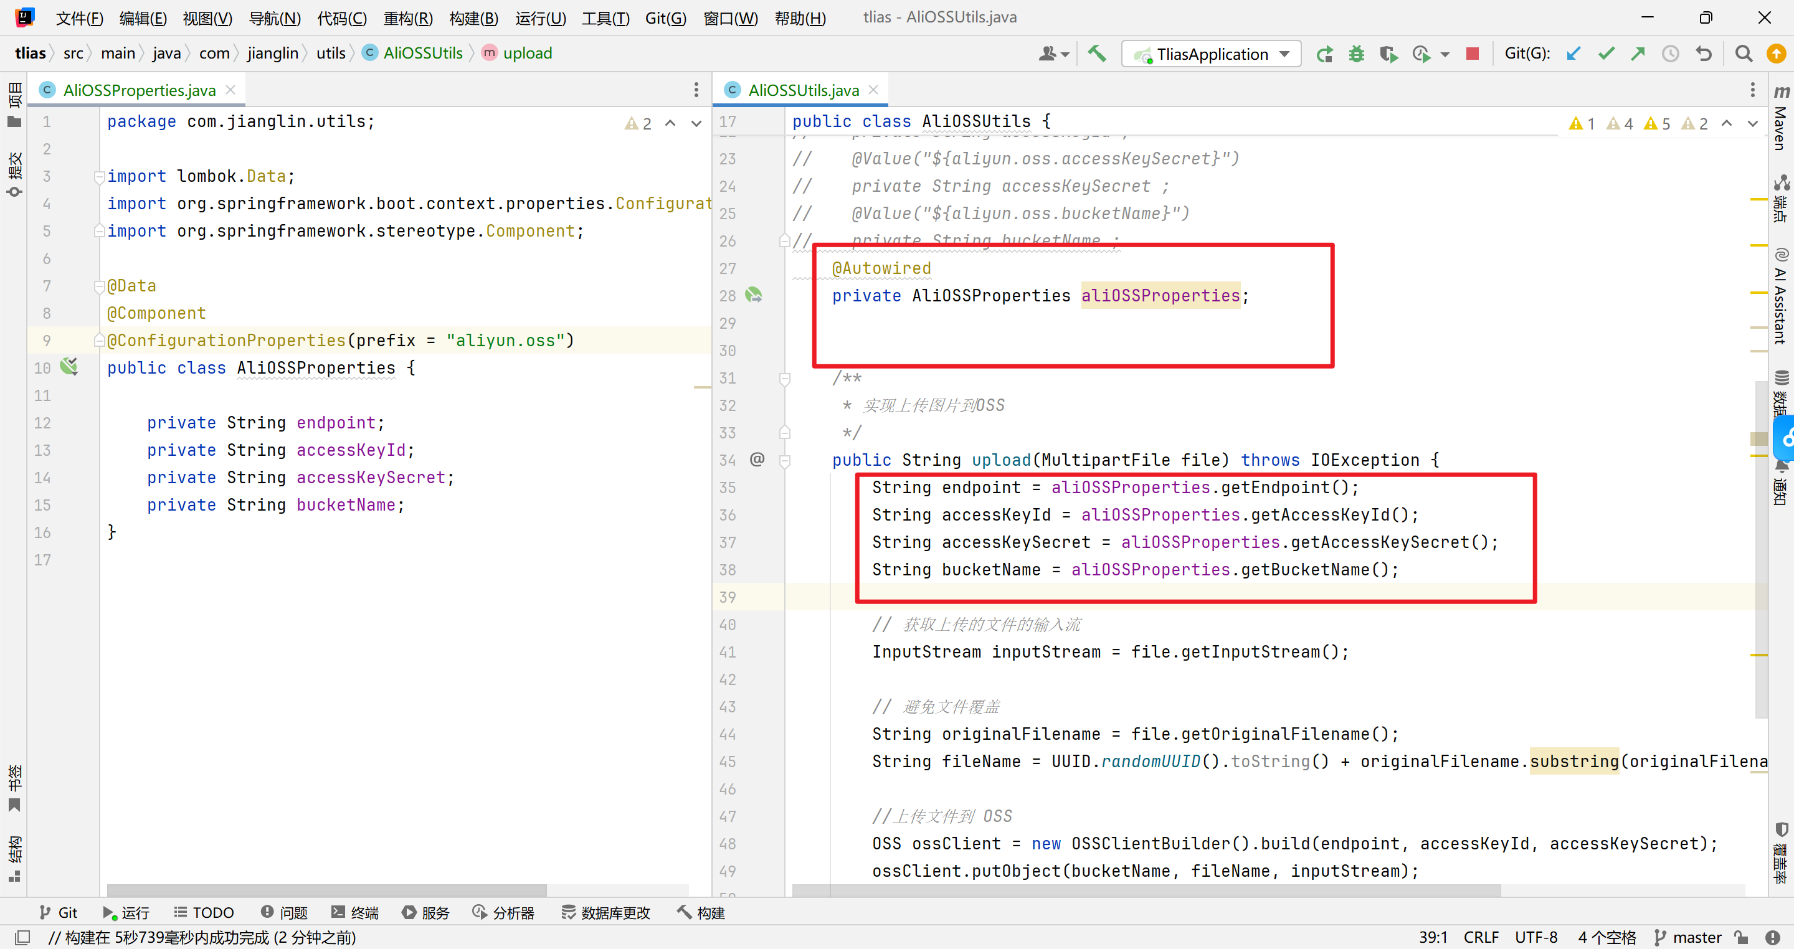Screen dimensions: 1794x949
Task: Click the autowired dependency gutter icon on line 28
Action: (x=753, y=295)
